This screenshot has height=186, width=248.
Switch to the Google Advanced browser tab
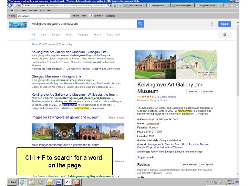207,6
